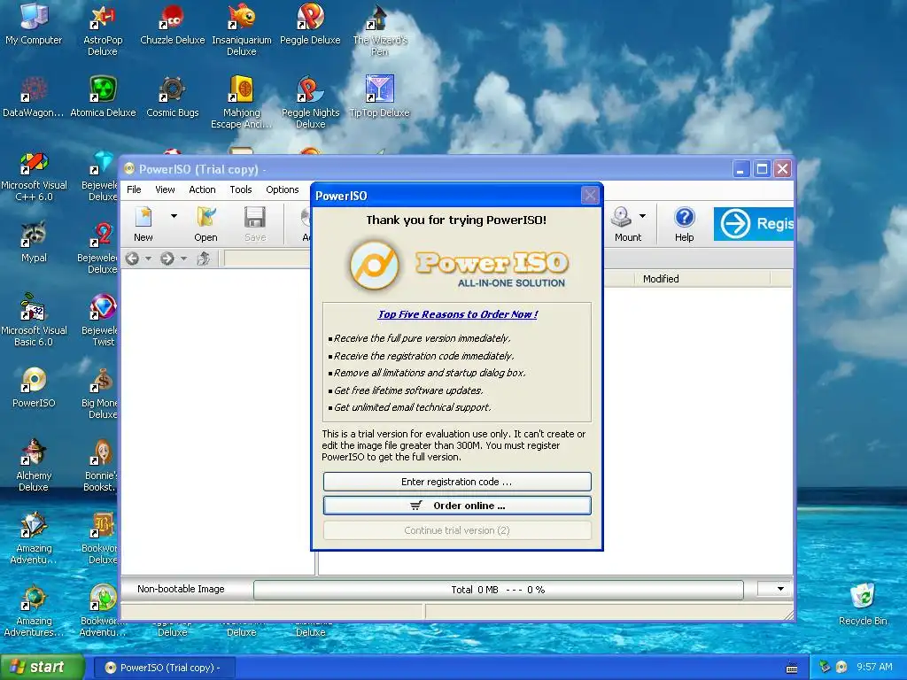
Task: Open Atomica Deluxe desktop icon
Action: click(103, 96)
